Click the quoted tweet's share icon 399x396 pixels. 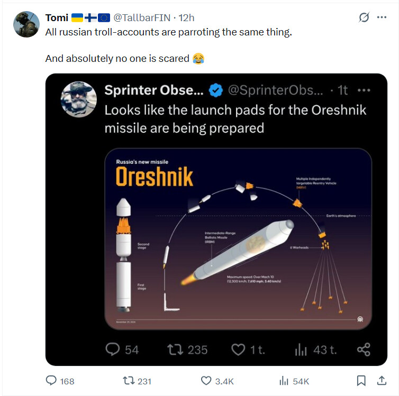(x=364, y=349)
